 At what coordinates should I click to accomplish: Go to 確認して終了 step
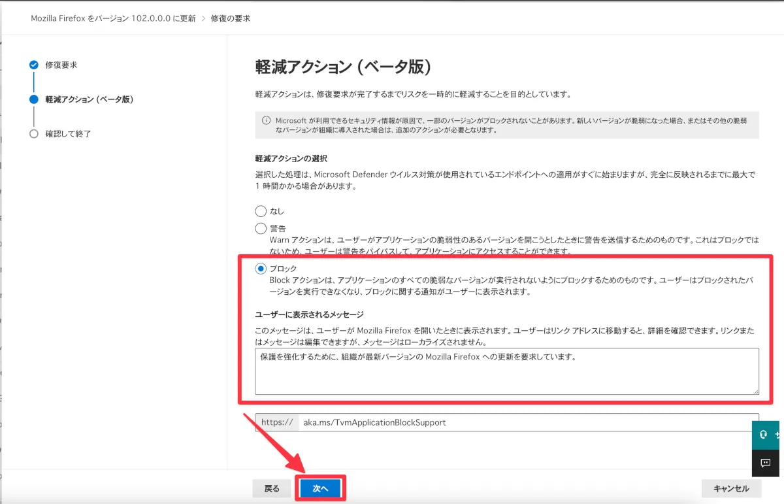(x=68, y=133)
